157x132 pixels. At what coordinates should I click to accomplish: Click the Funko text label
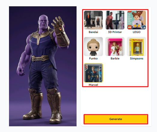(93, 58)
